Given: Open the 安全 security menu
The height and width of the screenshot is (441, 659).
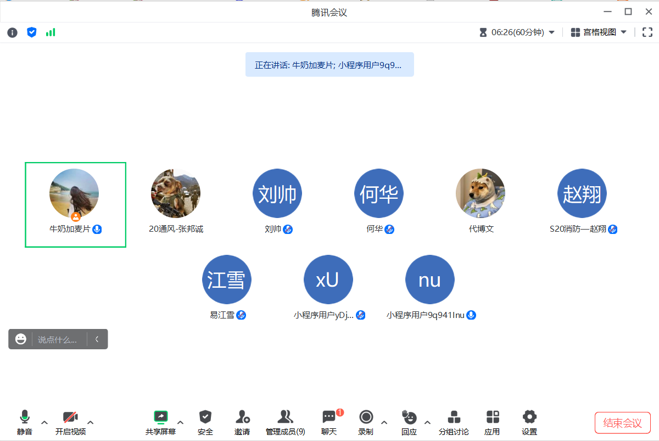Looking at the screenshot, I should (205, 422).
